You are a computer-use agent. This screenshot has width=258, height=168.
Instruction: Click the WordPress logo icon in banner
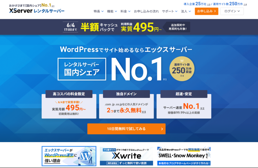(x=85, y=156)
